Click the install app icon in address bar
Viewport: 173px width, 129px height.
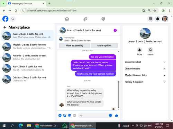tap(144, 11)
